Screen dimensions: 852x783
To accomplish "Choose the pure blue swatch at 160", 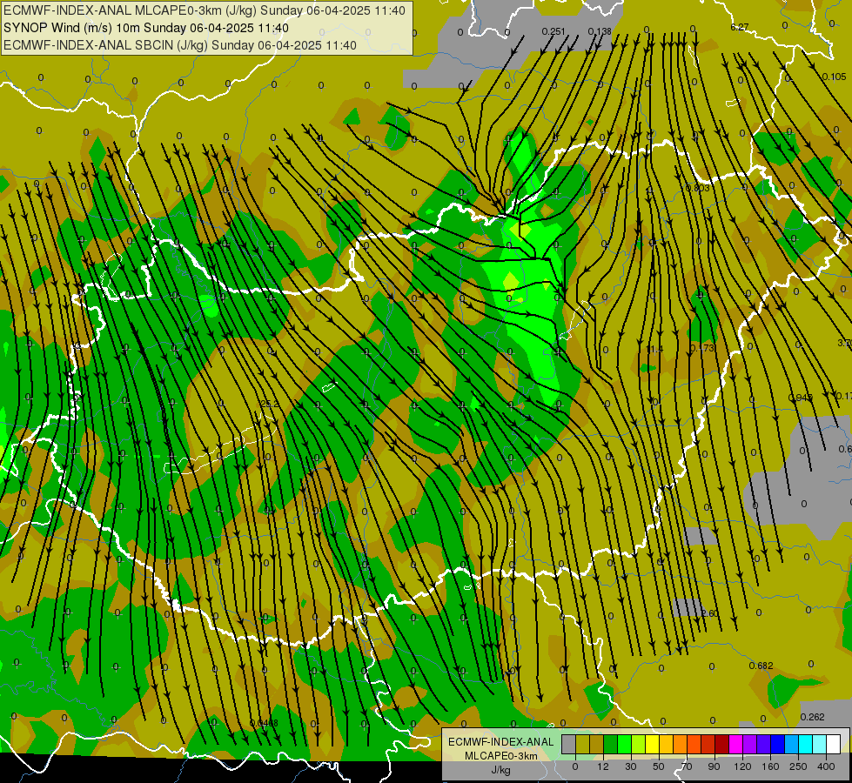I will tap(777, 745).
